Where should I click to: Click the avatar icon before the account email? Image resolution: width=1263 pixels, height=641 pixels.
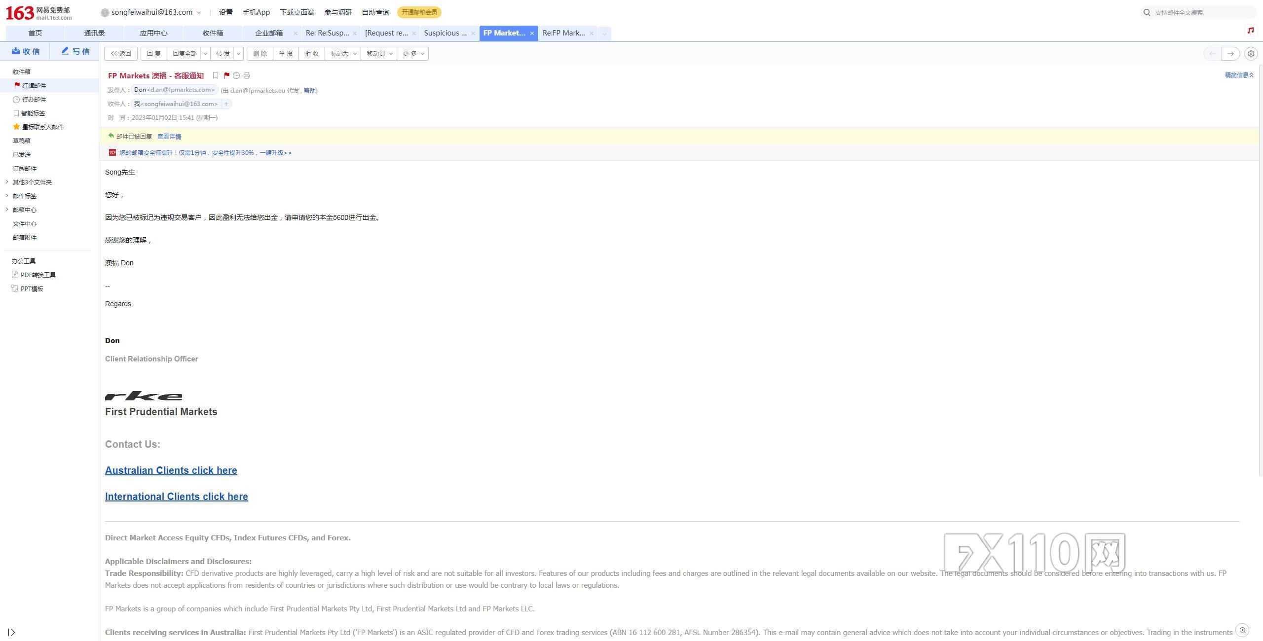pyautogui.click(x=105, y=13)
